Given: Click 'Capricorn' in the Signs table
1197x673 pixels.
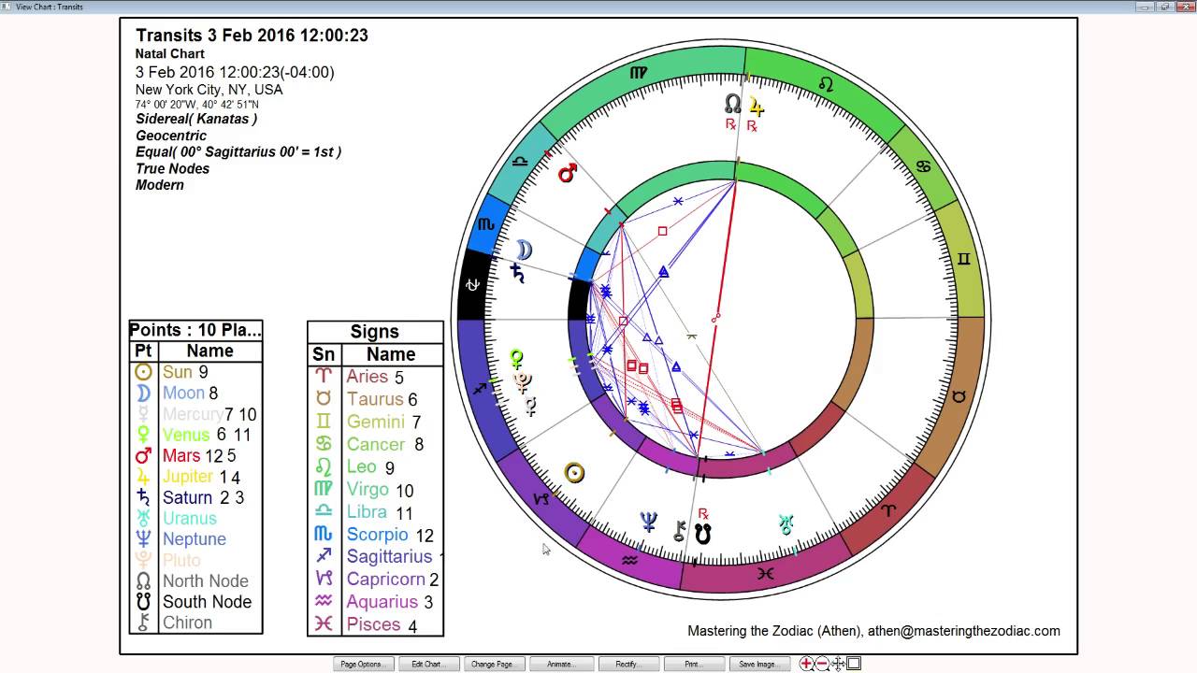Looking at the screenshot, I should [386, 580].
